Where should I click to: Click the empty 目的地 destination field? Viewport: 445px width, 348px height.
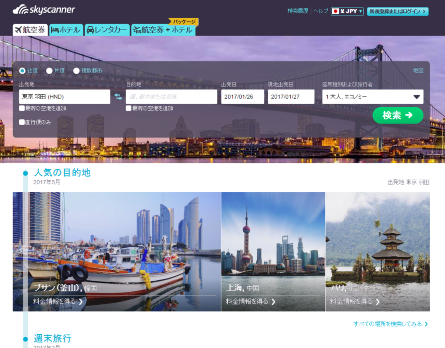171,97
